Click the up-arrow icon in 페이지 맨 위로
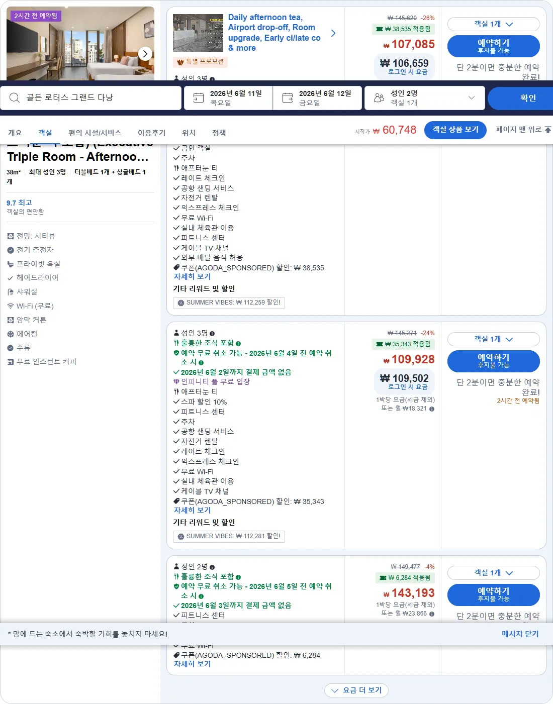This screenshot has width=553, height=704. [547, 130]
